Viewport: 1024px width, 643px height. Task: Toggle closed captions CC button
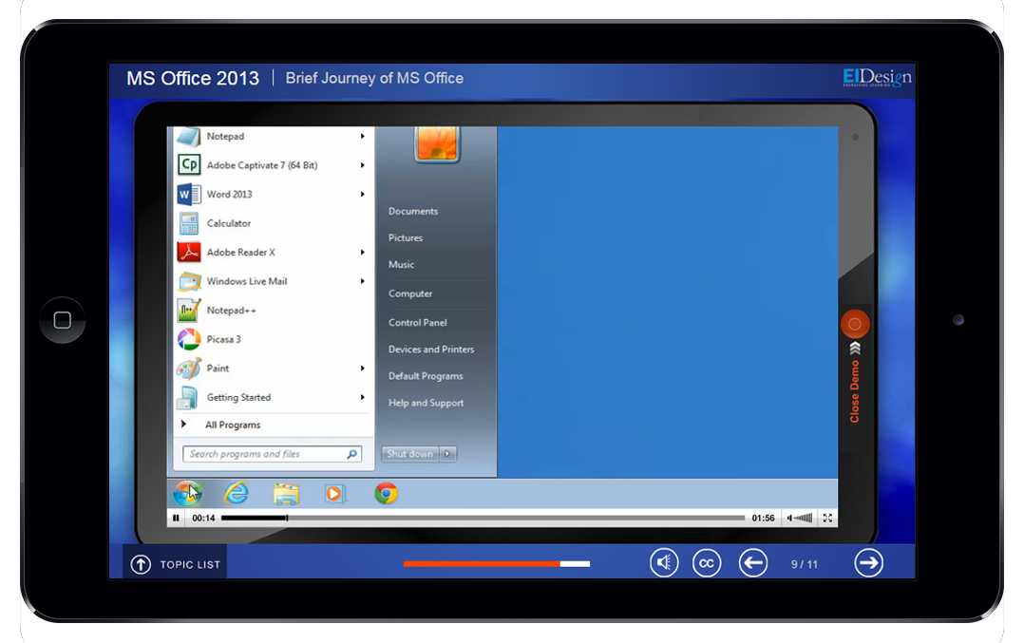[707, 562]
